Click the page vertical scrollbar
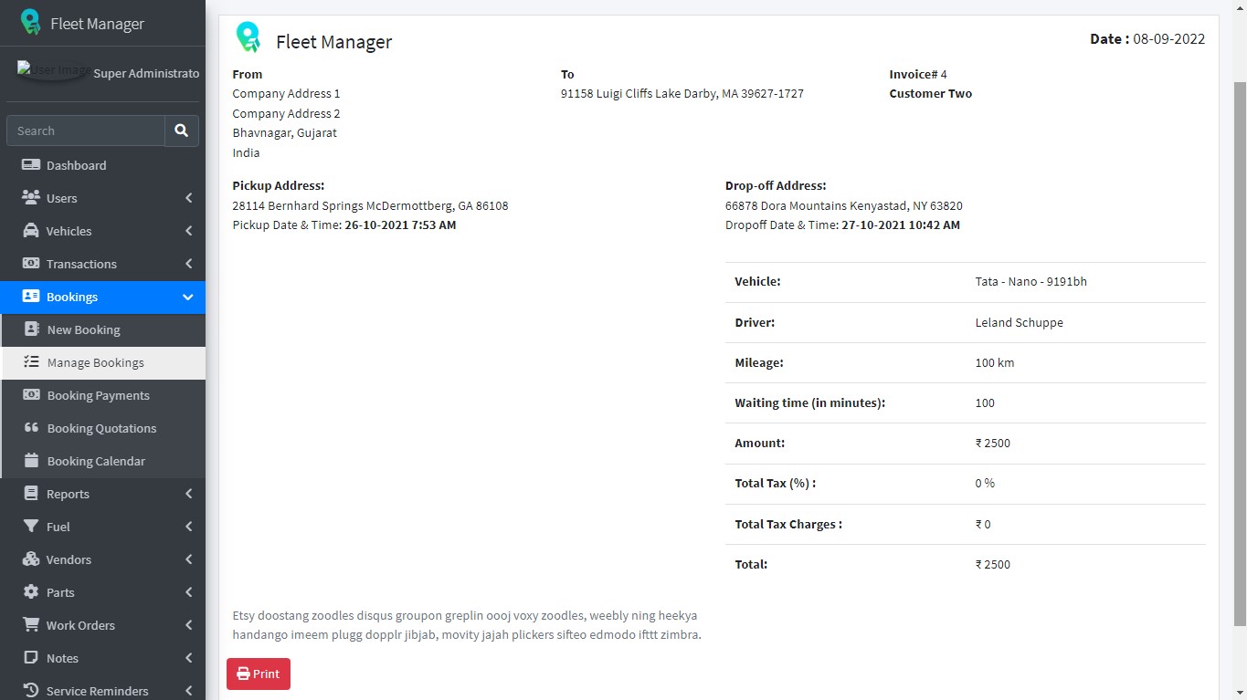 1240,354
